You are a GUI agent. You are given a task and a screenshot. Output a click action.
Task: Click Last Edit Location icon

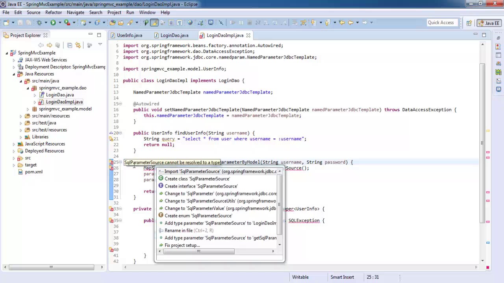341,23
